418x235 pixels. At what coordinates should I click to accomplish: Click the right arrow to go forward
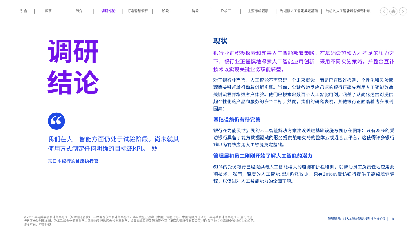(402, 12)
